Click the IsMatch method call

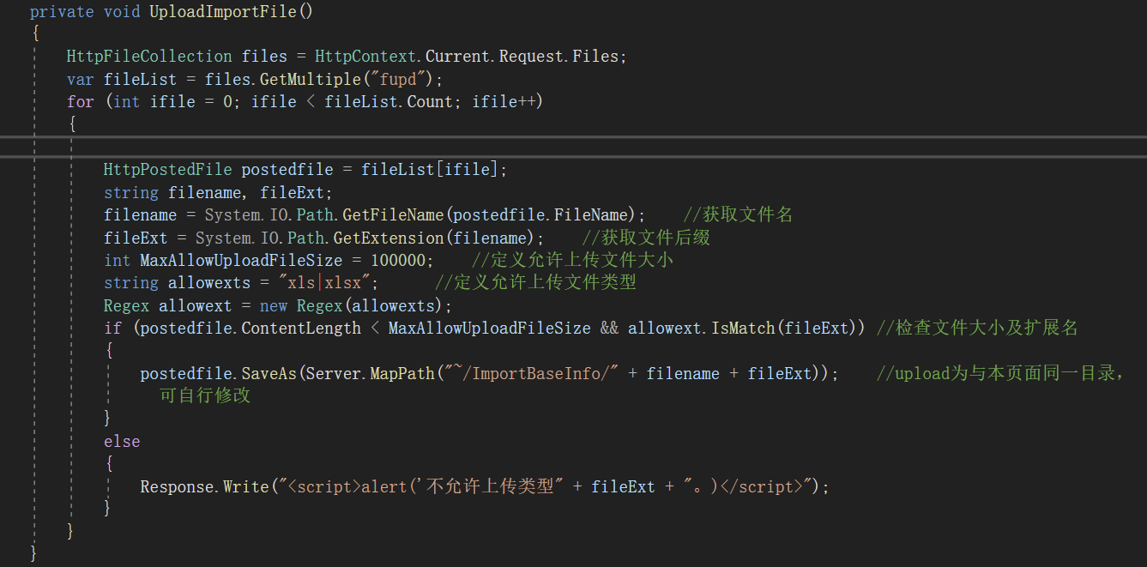point(743,328)
